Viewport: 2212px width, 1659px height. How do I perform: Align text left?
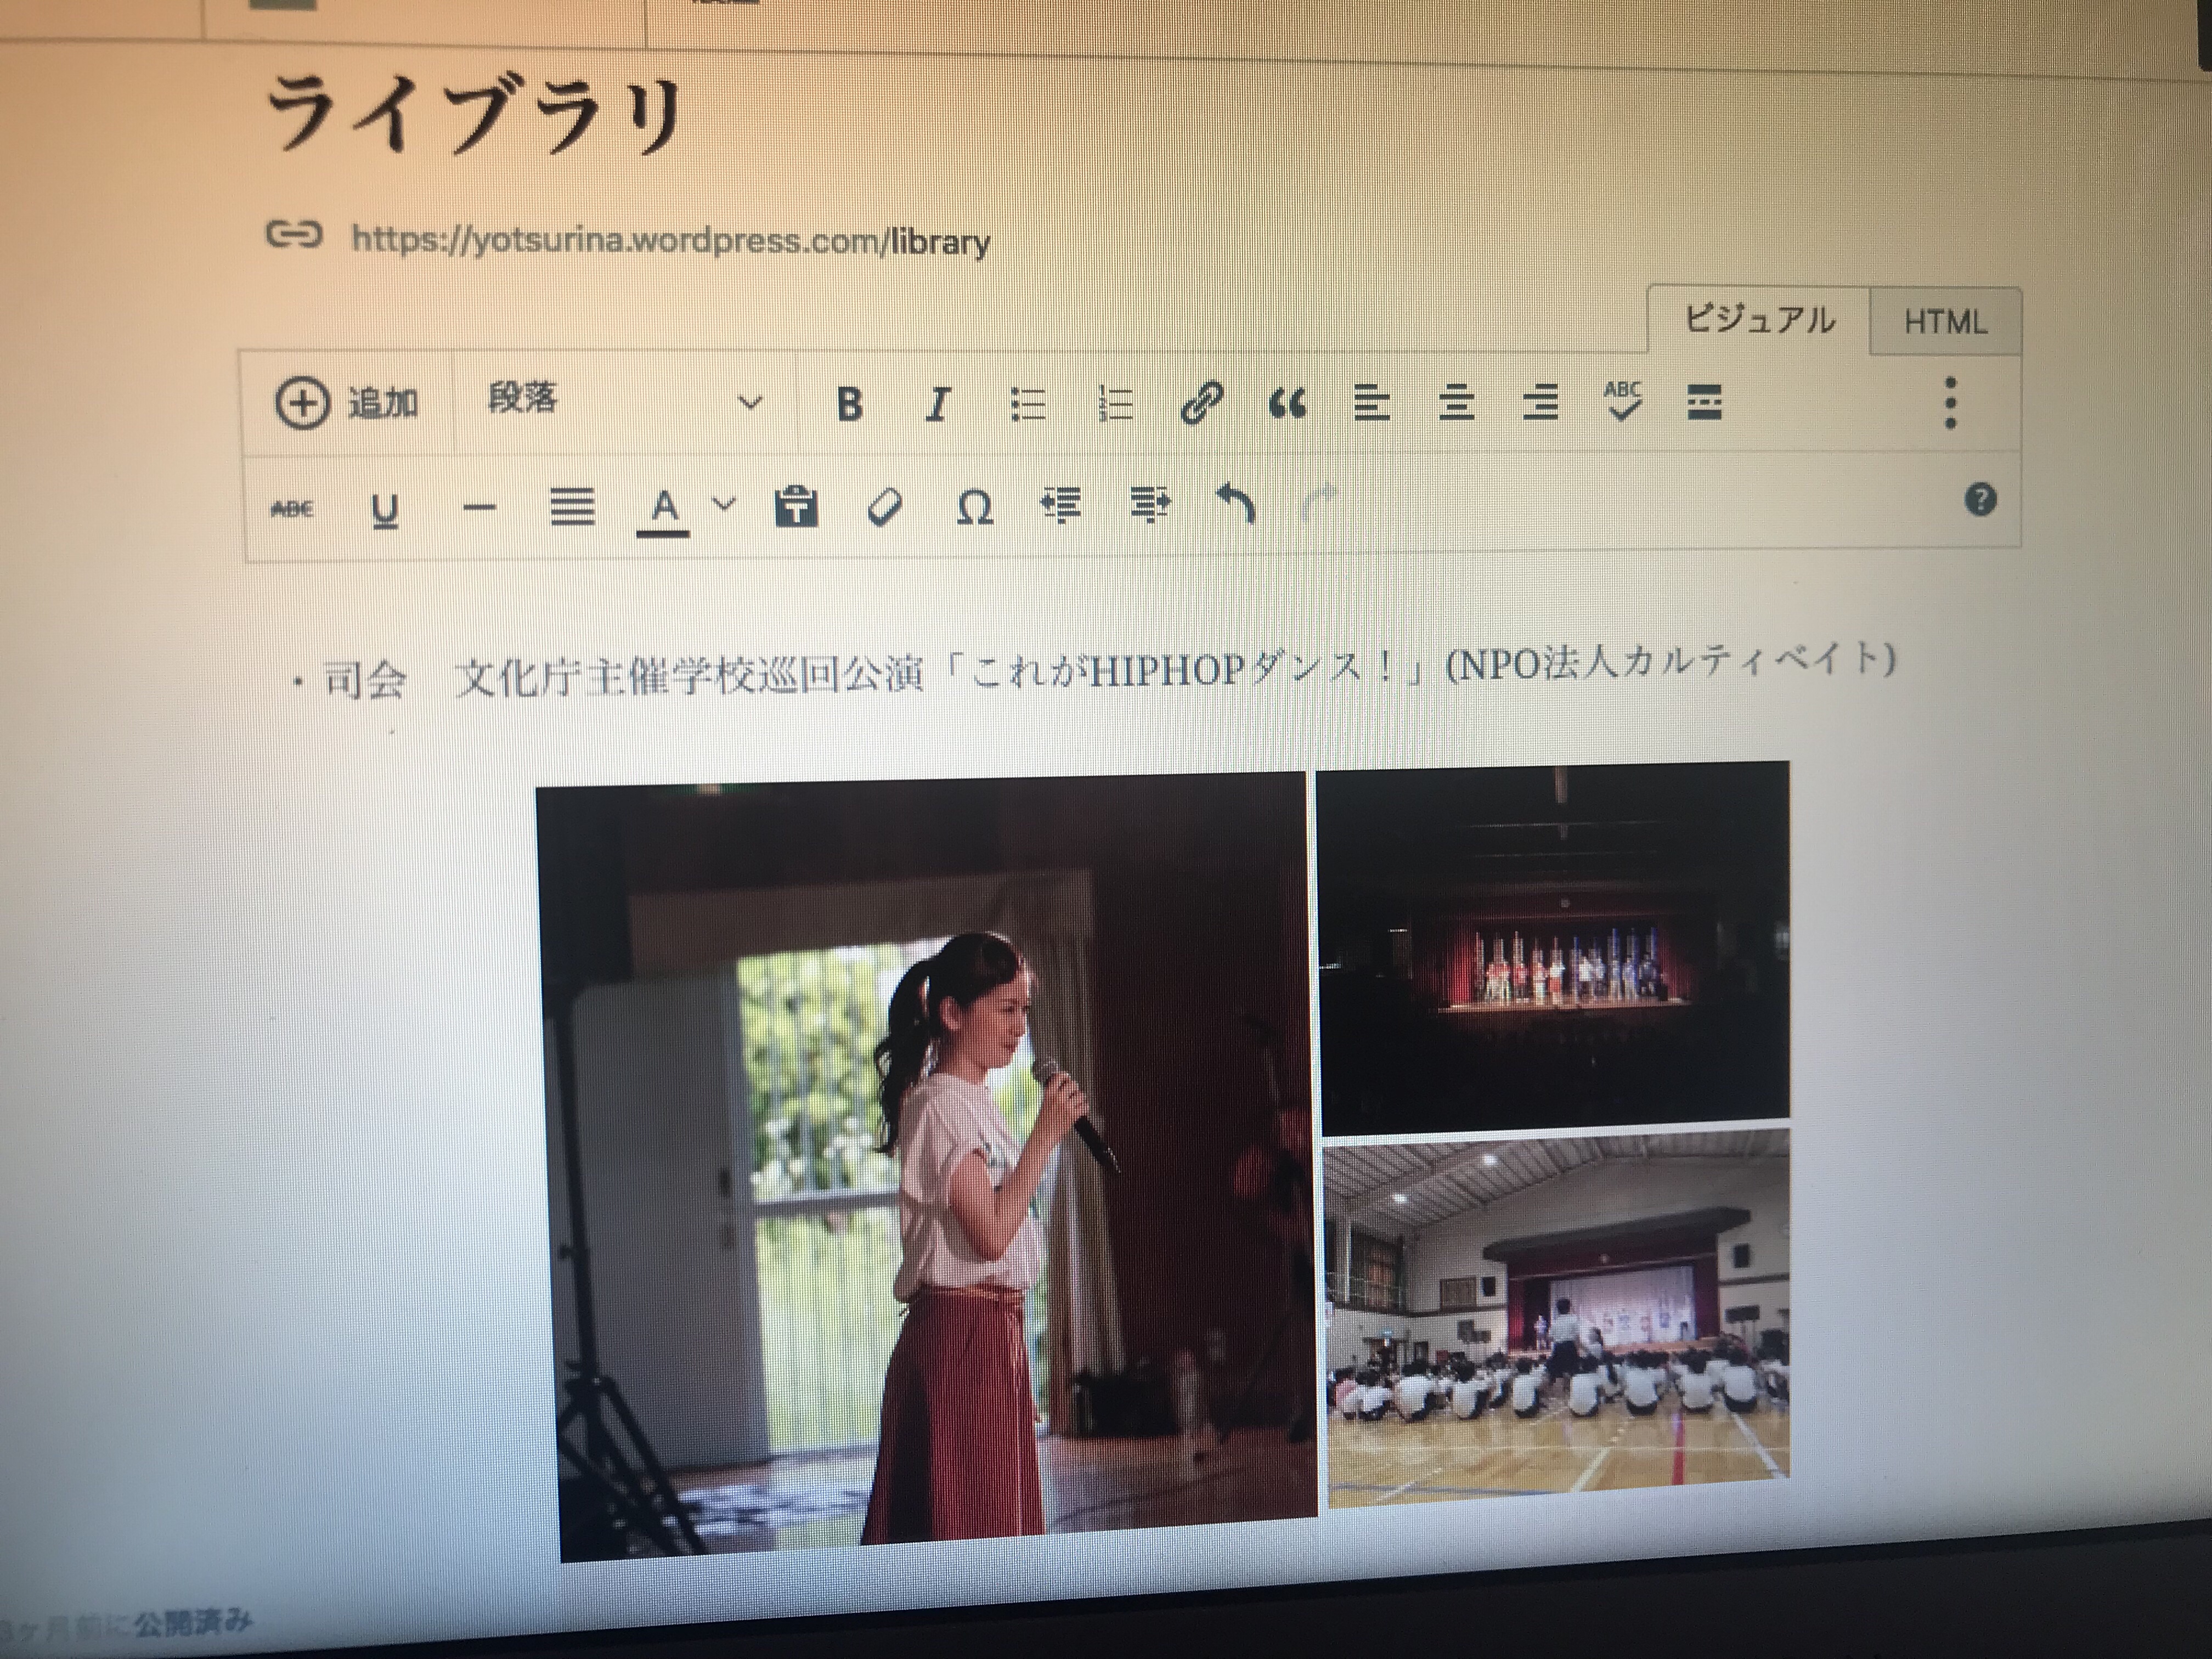point(1371,403)
